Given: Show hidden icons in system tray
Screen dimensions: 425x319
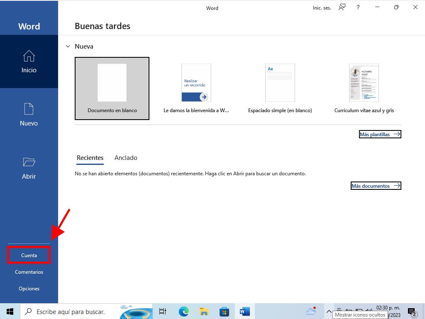Looking at the screenshot, I should 329,312.
